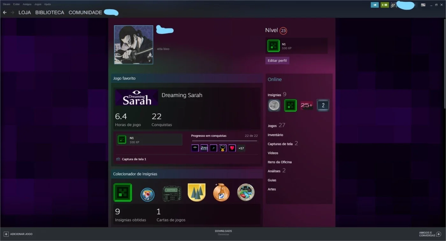Open the Downloads manager at bottom
This screenshot has width=446, height=241.
point(223,232)
